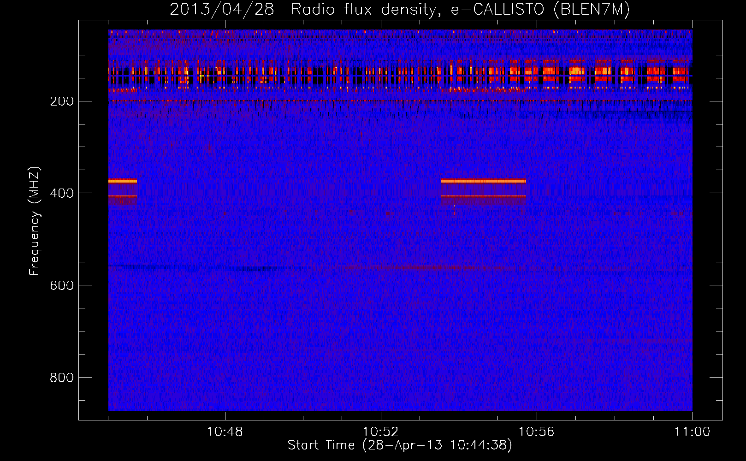Click the 11:00 time tick label
This screenshot has width=746, height=461.
click(x=692, y=432)
